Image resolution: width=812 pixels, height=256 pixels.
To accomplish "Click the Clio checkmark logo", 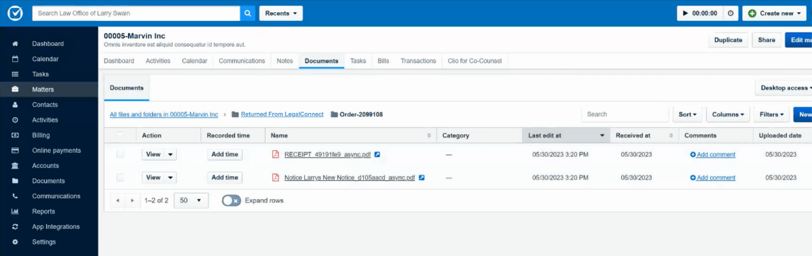I will [x=15, y=14].
